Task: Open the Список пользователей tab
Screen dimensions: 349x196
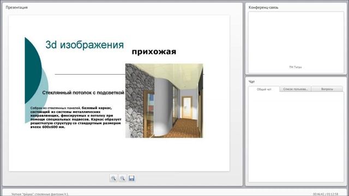Action: pos(296,89)
